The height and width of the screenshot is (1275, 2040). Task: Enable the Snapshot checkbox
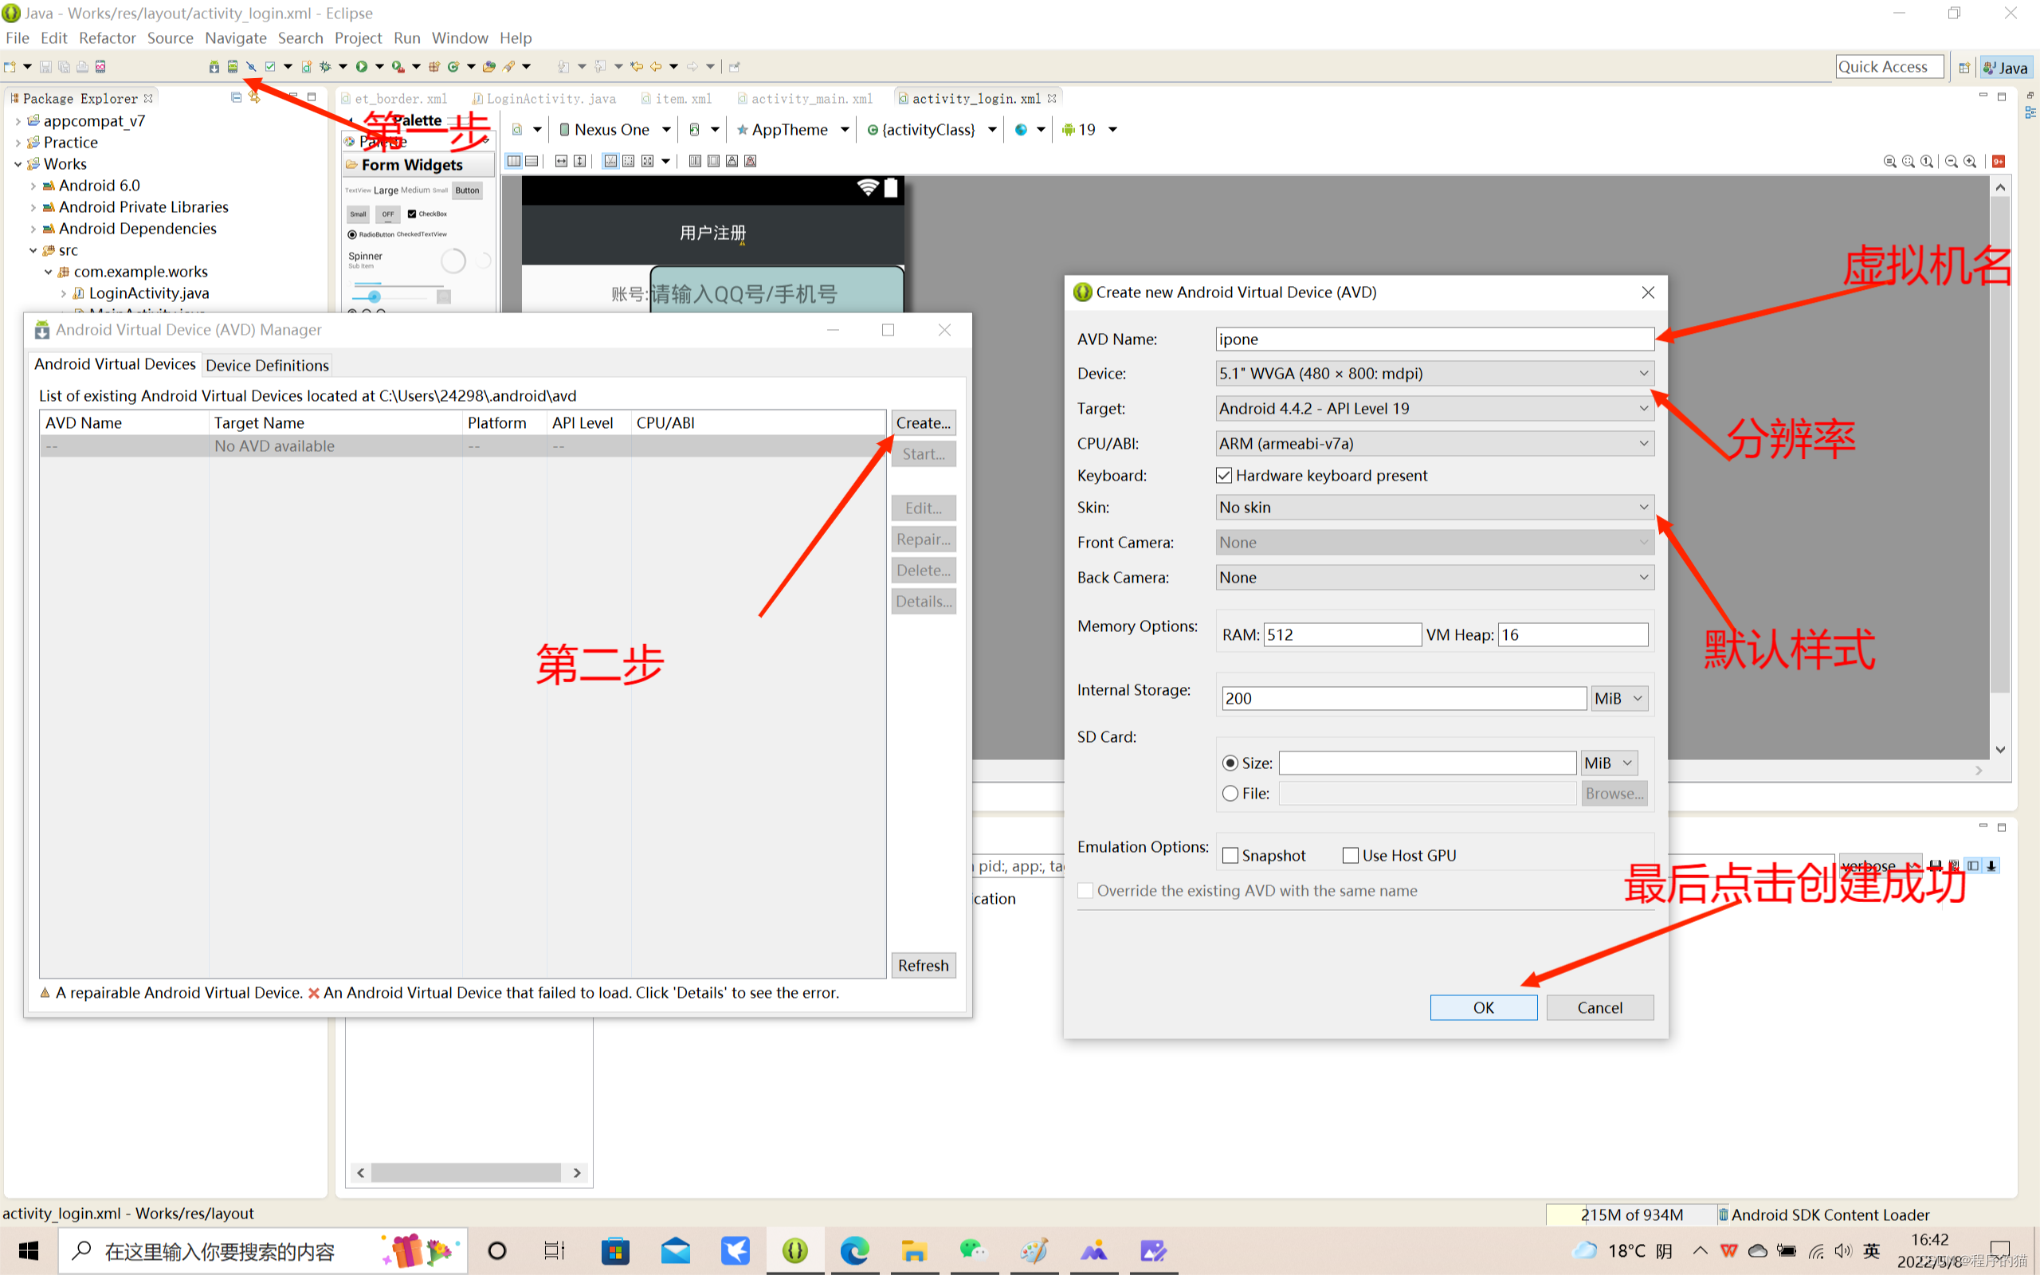(x=1230, y=855)
